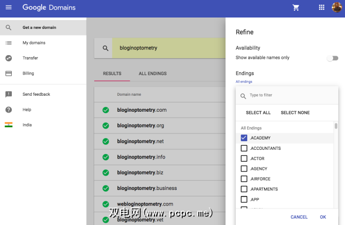Click the bloginoptometry search field
Viewport: 345px width, 225px height.
point(169,48)
